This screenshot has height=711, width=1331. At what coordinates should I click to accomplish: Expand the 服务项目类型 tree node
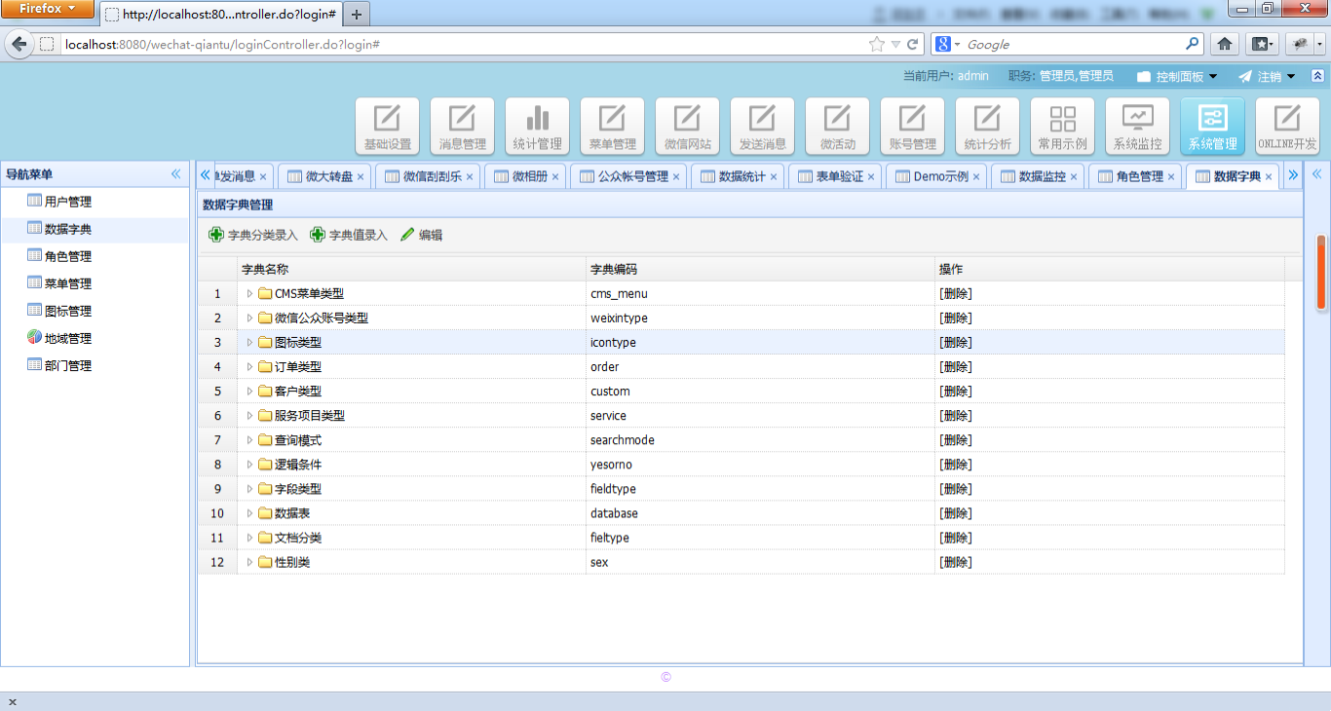pos(249,415)
